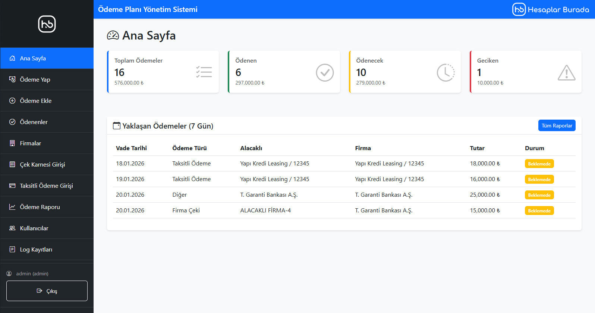Go to Ödeme Ekle in the sidebar
The height and width of the screenshot is (313, 595).
36,101
